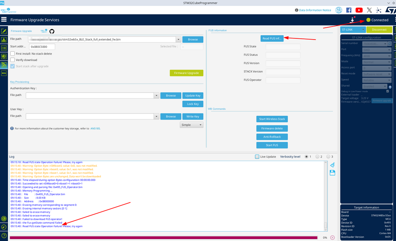Click Start FUS button

[x=272, y=145]
